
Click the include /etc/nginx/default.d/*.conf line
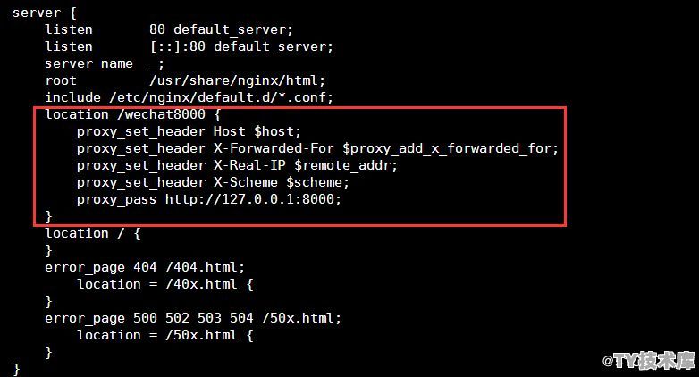click(x=189, y=97)
